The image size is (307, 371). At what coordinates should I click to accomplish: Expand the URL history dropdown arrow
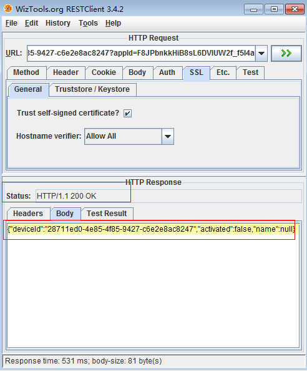tap(261, 54)
